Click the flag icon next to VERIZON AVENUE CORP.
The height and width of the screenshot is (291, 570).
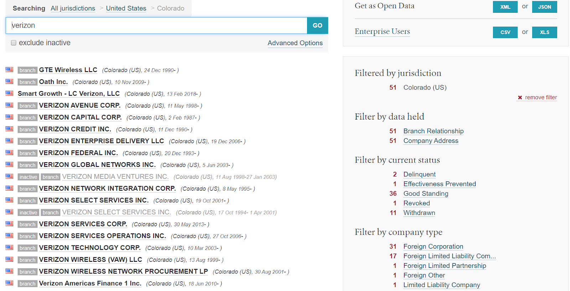click(x=9, y=105)
